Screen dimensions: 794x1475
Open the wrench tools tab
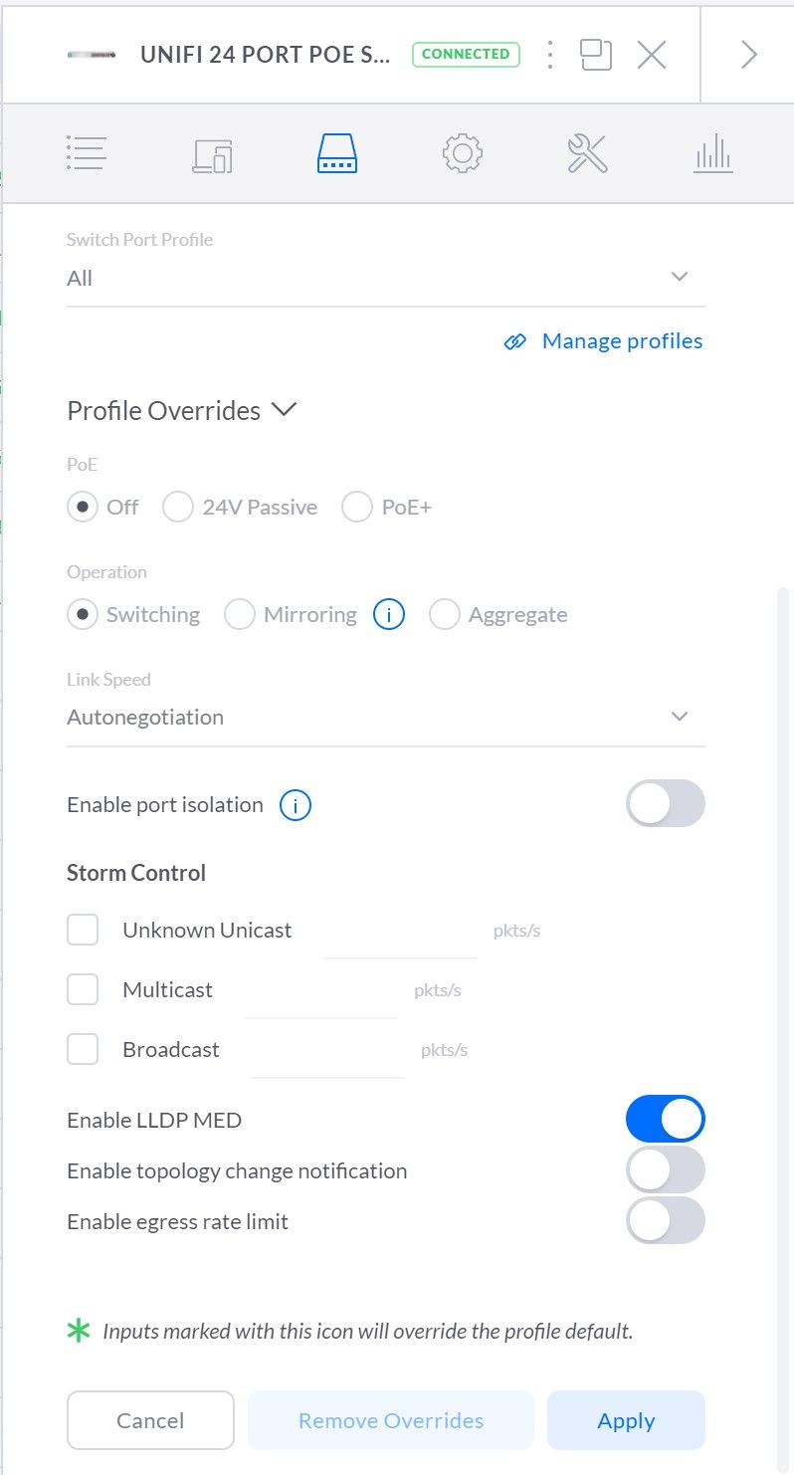click(x=587, y=154)
